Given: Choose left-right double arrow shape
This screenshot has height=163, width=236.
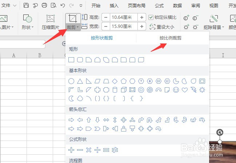Looking at the screenshot, I should pos(106,120).
